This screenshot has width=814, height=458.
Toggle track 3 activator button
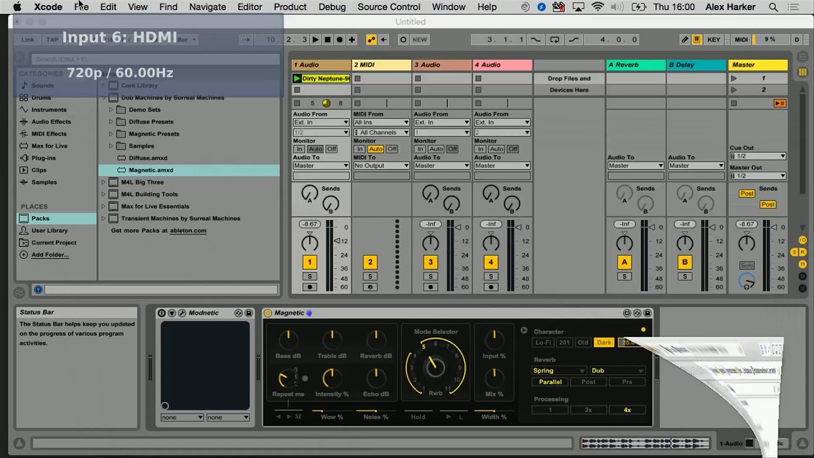pos(431,262)
